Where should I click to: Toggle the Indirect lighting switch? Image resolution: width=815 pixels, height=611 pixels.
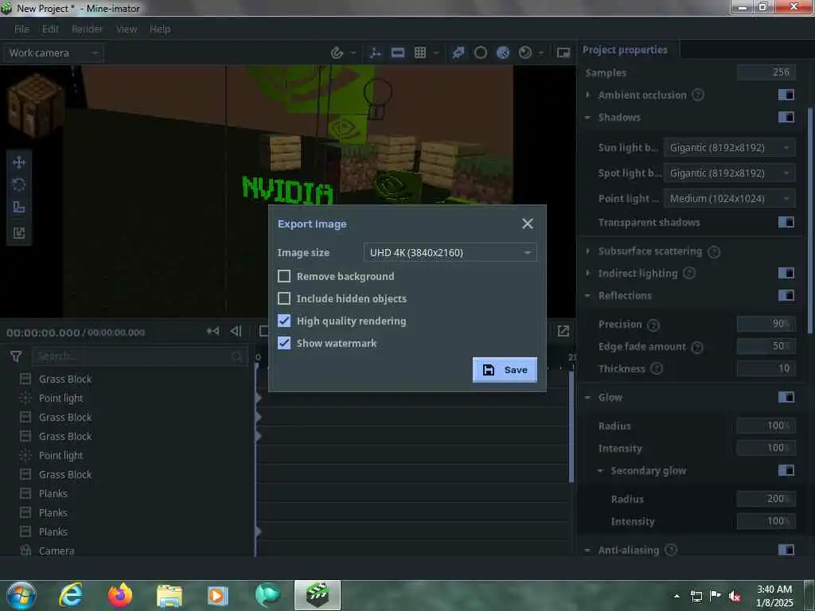pos(786,273)
